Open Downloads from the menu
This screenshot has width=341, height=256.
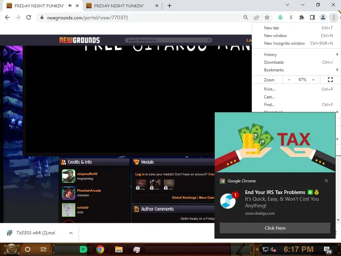296,62
